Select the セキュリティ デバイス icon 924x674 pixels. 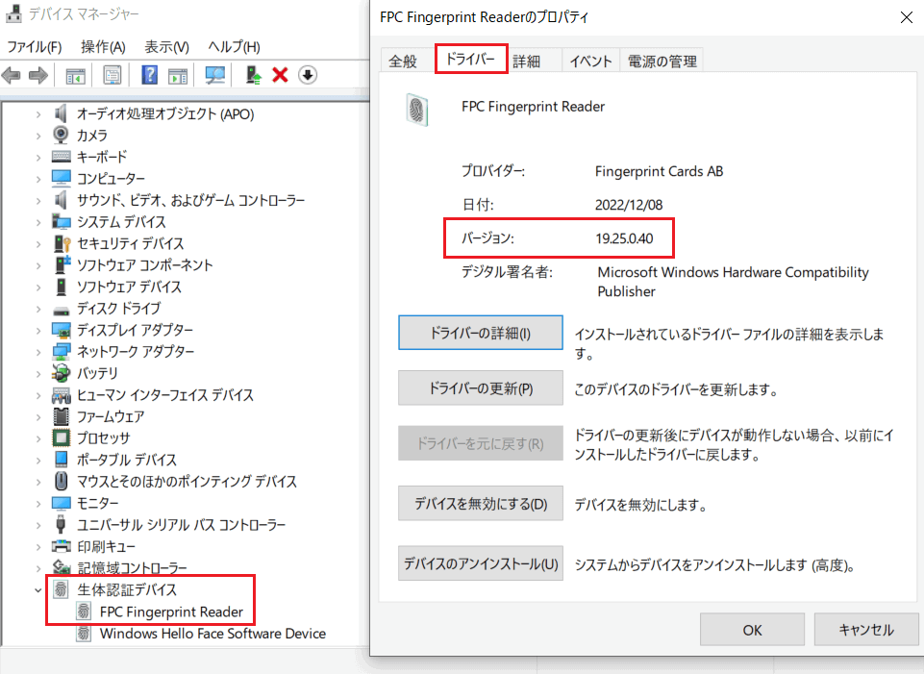[x=62, y=243]
